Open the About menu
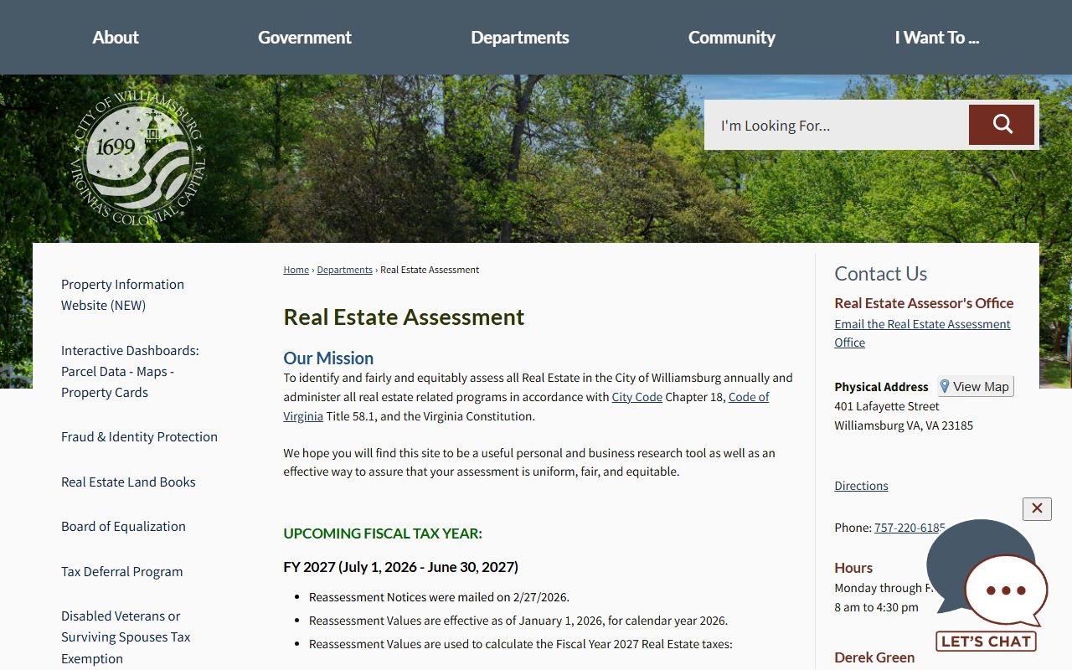 tap(116, 37)
